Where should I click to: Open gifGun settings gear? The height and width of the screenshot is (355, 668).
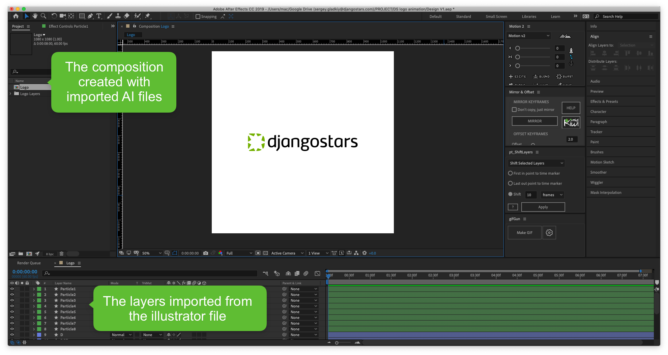pos(549,233)
